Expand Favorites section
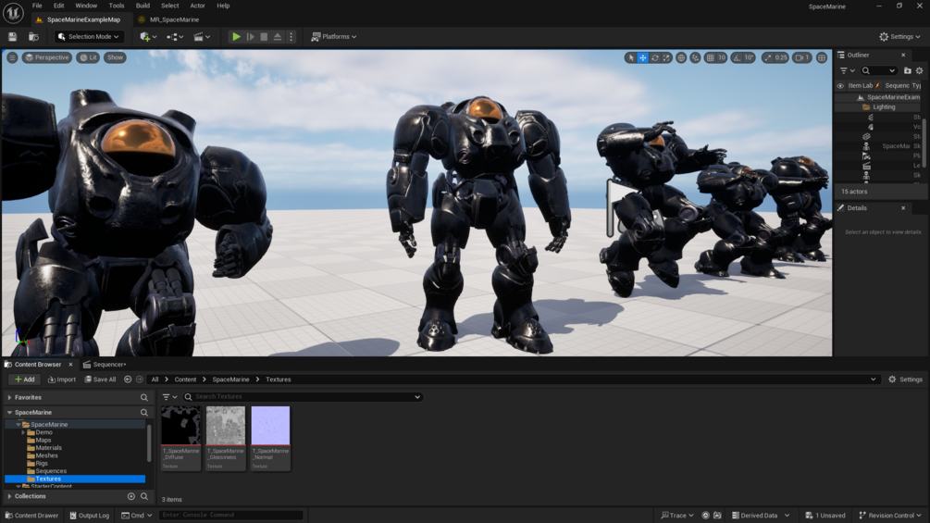The height and width of the screenshot is (523, 930). 9,397
